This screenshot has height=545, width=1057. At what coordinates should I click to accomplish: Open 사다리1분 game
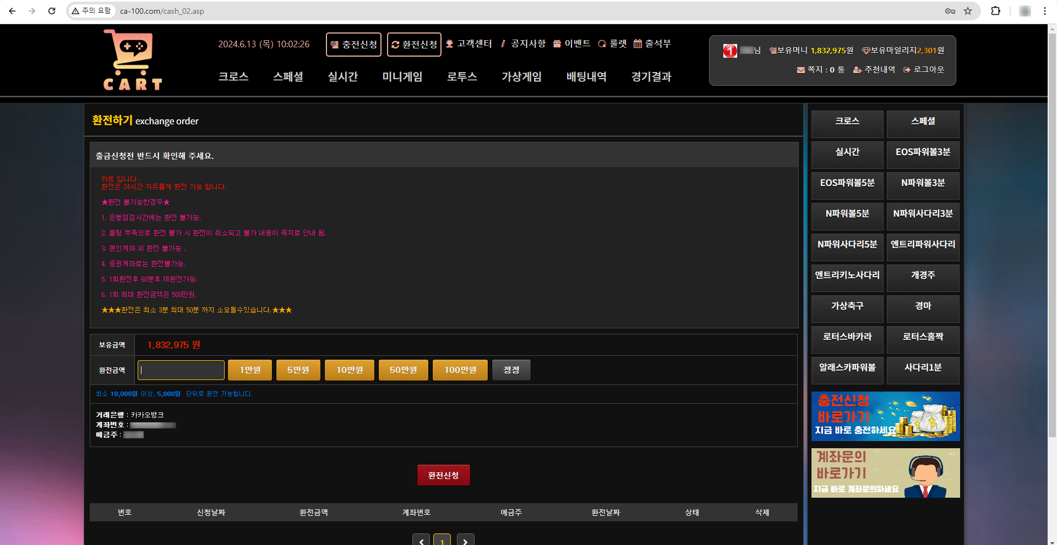923,370
